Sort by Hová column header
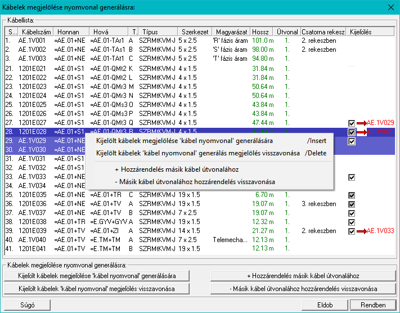 [109, 32]
